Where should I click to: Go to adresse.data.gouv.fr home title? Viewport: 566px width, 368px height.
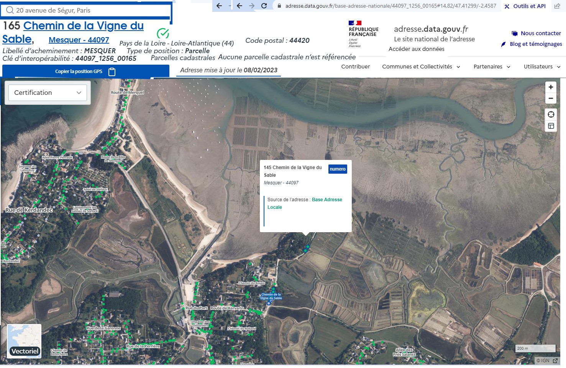(431, 29)
